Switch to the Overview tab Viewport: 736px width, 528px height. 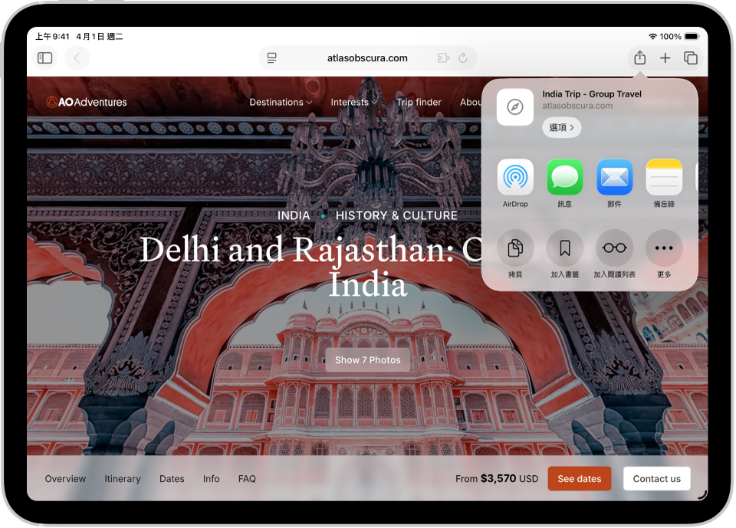65,479
